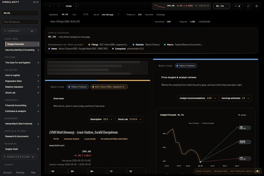This screenshot has height=176, width=264.
Task: Click the sidebar MC.PA ticker field
Action: [x=20, y=13]
